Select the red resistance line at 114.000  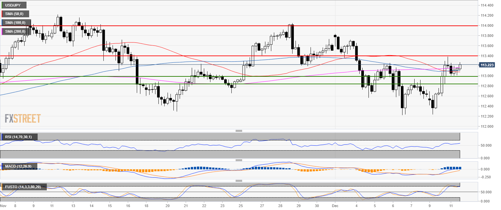[x=196, y=25]
